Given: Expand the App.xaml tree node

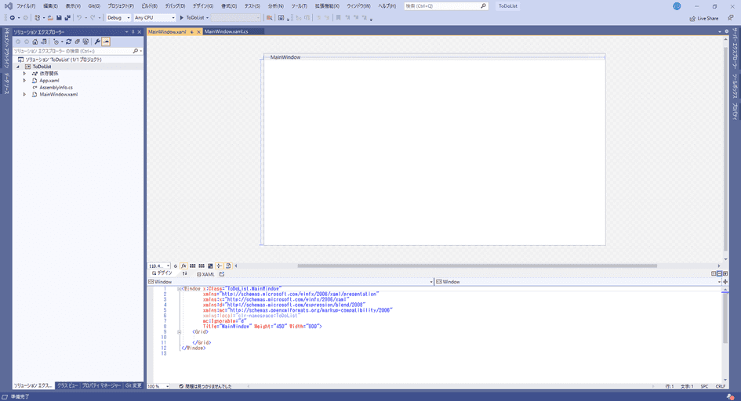Looking at the screenshot, I should 24,81.
